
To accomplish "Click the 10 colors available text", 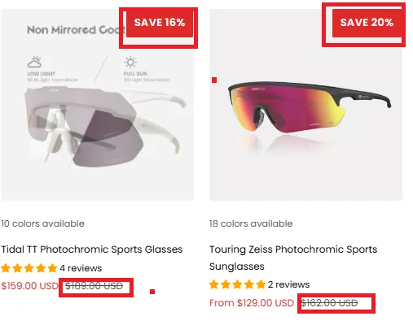I will pos(42,223).
